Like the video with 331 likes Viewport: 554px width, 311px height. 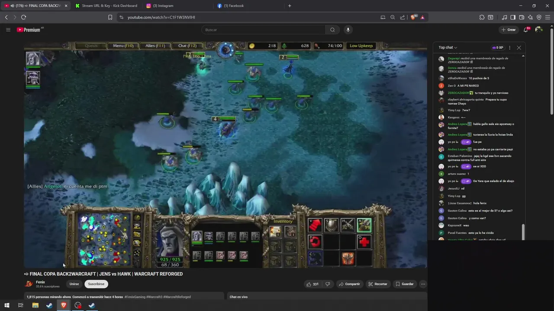coord(312,284)
